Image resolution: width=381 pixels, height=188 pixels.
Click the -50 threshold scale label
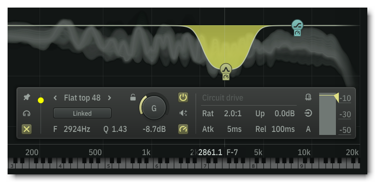[x=345, y=130]
